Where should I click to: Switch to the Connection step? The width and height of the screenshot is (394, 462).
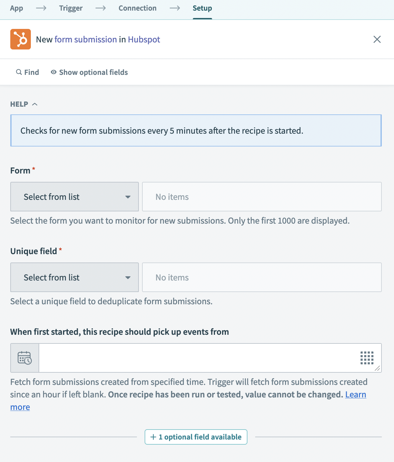click(x=138, y=8)
